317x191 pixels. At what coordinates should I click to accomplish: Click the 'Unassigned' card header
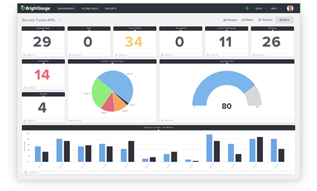43,61
